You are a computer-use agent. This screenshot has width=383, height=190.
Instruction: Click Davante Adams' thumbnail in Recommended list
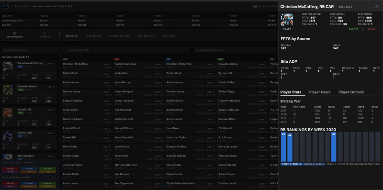coord(8,89)
